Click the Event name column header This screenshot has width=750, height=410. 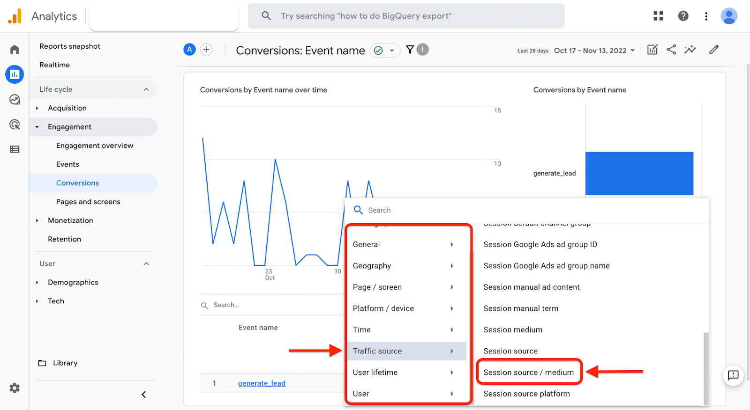pyautogui.click(x=258, y=328)
